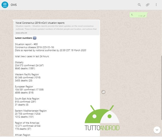Click the "South-East Asia Region" heading
The width and height of the screenshot is (162, 137).
click(x=27, y=99)
